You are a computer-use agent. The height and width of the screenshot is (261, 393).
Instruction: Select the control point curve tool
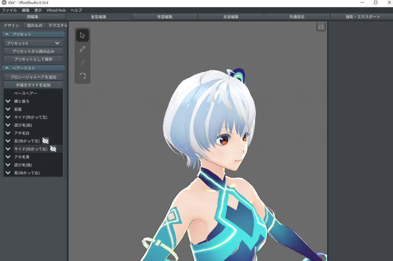82,76
